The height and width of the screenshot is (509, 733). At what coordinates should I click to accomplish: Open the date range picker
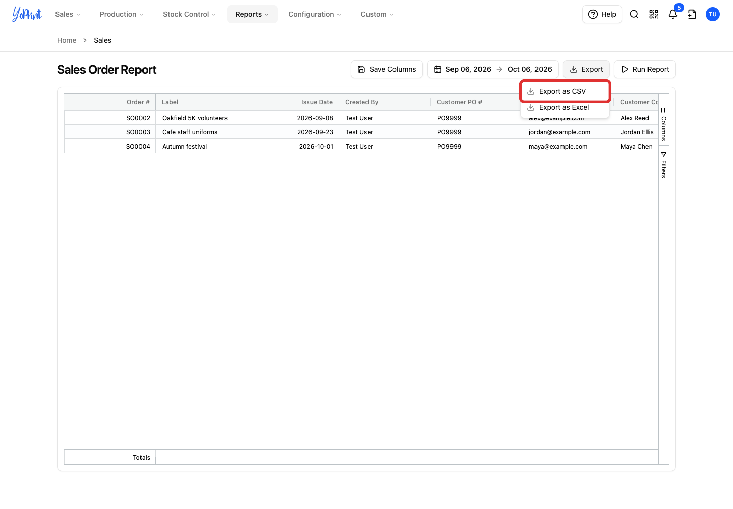coord(493,69)
